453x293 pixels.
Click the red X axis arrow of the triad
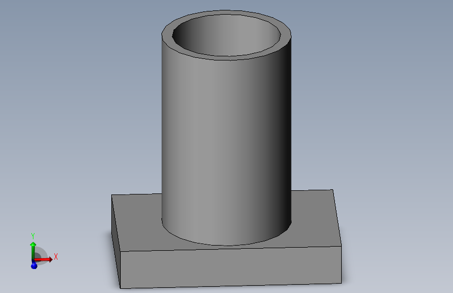coord(44,259)
